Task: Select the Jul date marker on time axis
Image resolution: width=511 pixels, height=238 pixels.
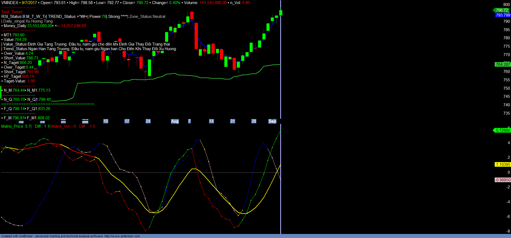Action: pyautogui.click(x=85, y=121)
